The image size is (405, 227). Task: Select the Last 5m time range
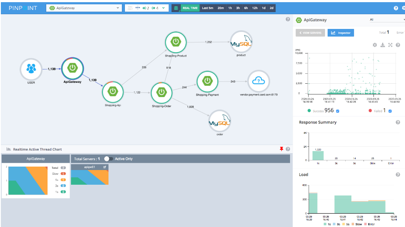207,8
